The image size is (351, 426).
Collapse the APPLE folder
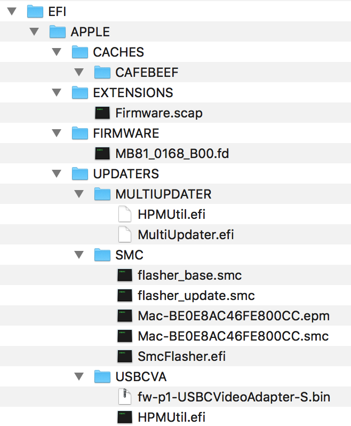point(35,31)
